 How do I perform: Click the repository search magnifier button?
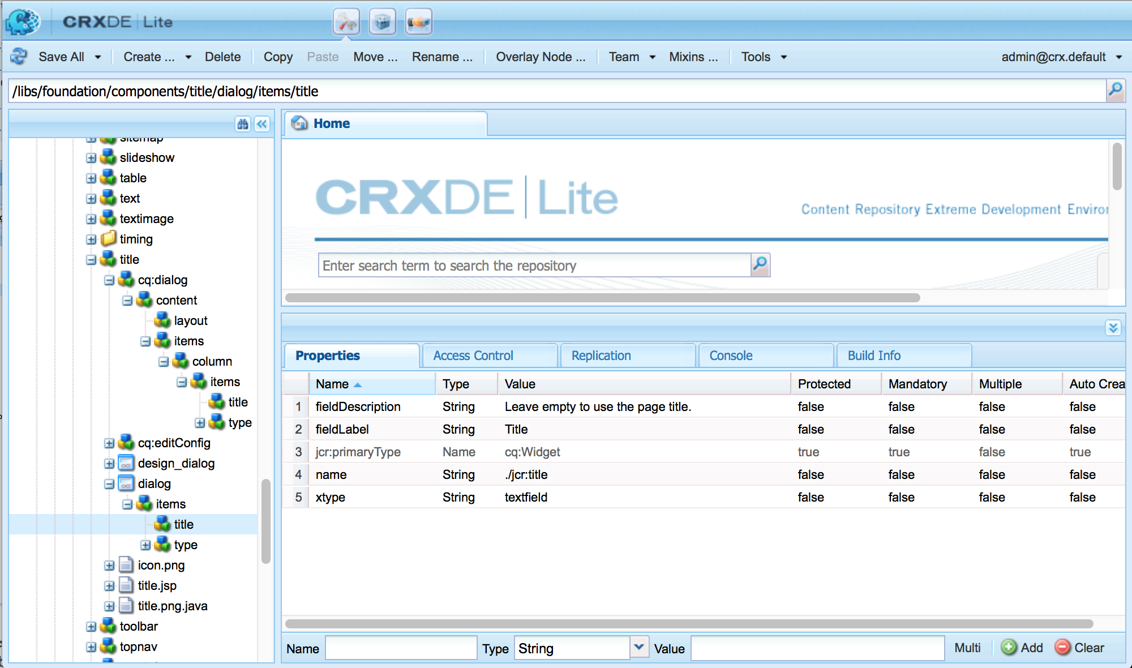pyautogui.click(x=760, y=264)
